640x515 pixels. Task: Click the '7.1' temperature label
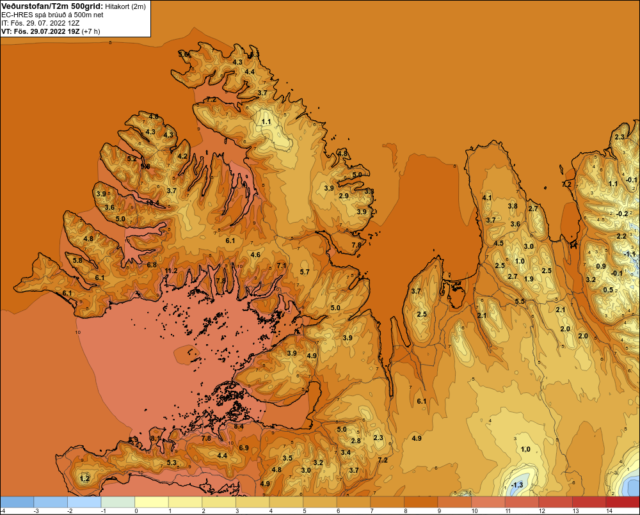coord(281,265)
